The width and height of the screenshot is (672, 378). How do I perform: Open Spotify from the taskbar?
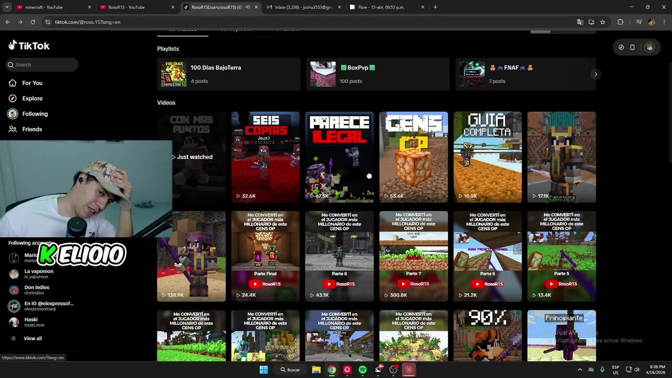pos(362,370)
